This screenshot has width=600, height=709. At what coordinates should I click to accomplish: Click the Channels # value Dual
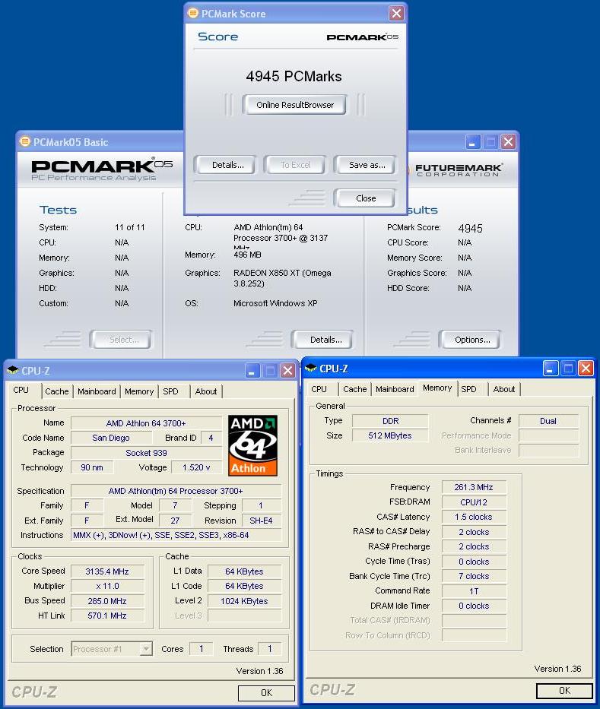tap(548, 421)
